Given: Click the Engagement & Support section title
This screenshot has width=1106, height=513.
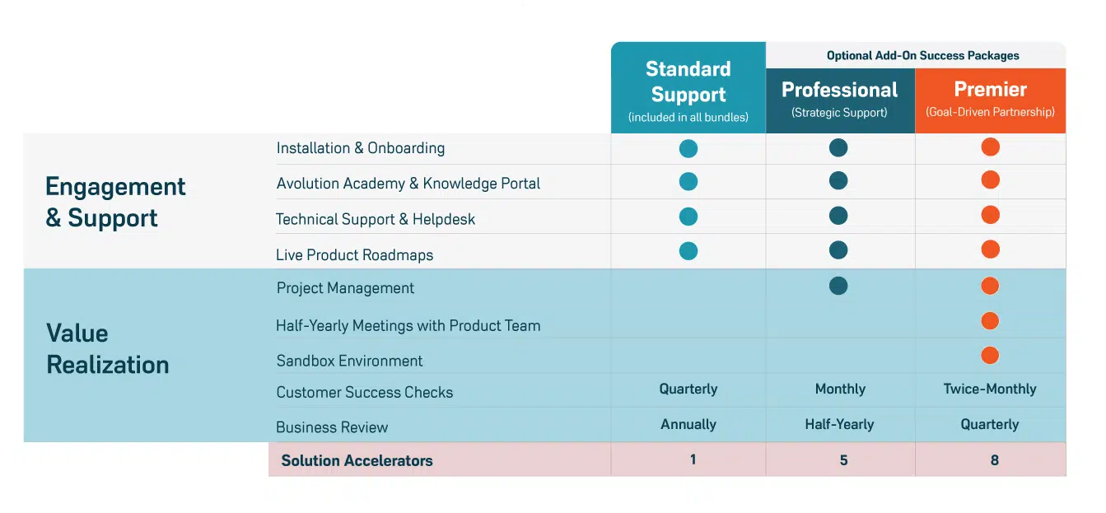Looking at the screenshot, I should pyautogui.click(x=115, y=202).
